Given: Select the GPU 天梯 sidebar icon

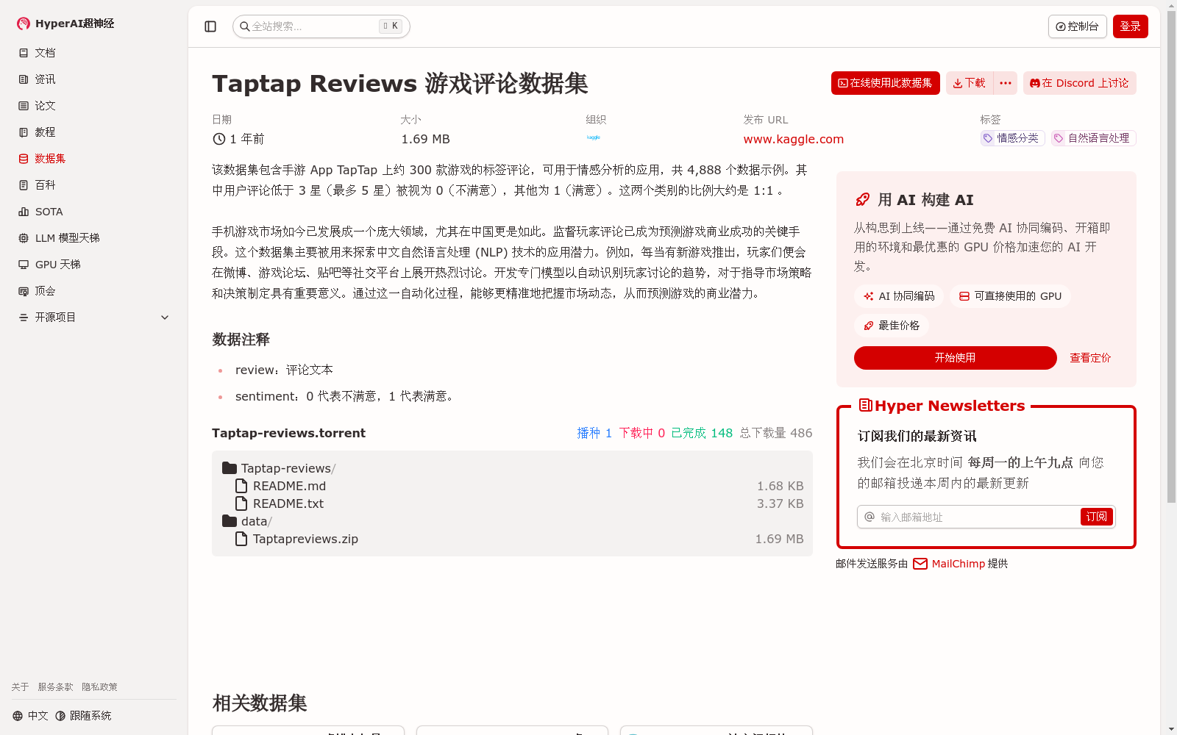Looking at the screenshot, I should pos(24,264).
